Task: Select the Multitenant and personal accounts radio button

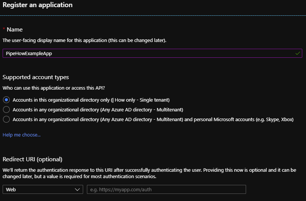Action: [x=6, y=119]
